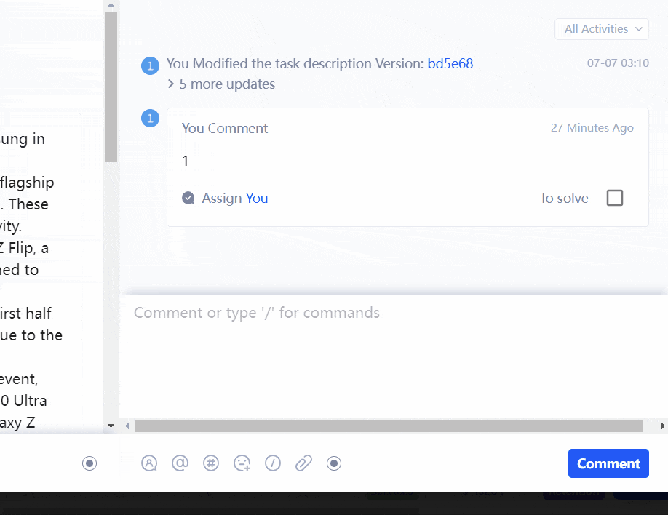The width and height of the screenshot is (668, 515).
Task: Click the @ mention icon
Action: pos(180,463)
